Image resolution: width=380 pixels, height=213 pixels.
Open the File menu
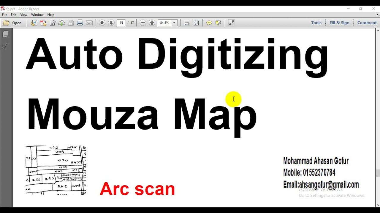pos(4,15)
